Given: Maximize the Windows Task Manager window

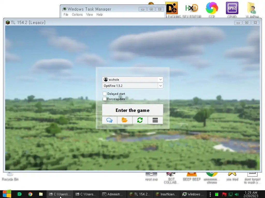Looking at the screenshot, I should 151,9.
